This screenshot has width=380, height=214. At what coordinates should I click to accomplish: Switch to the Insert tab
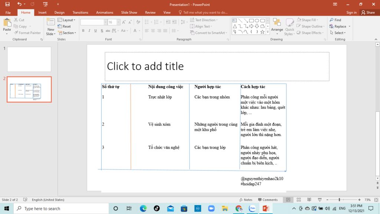(x=42, y=12)
